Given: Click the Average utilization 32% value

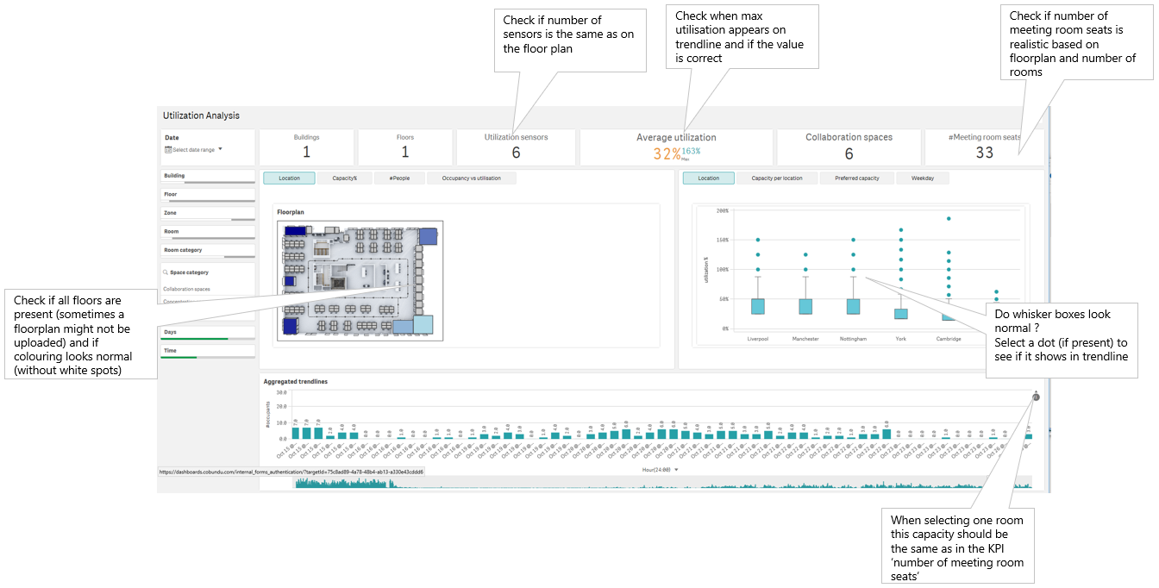Looking at the screenshot, I should point(667,154).
